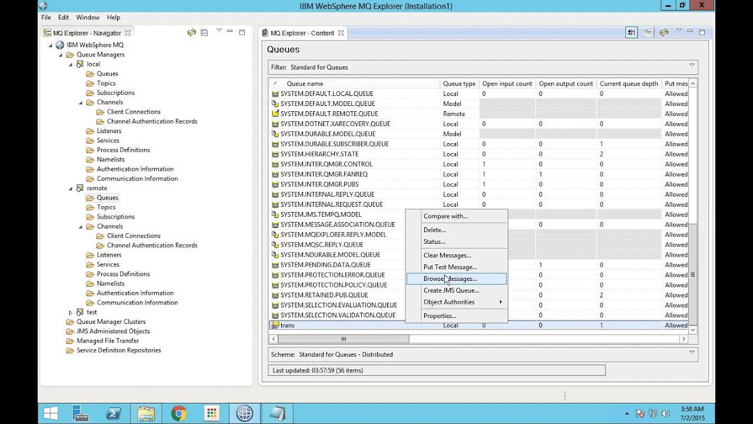Click the IBM WebSphere MQ root icon
This screenshot has height=424, width=753.
coord(59,45)
